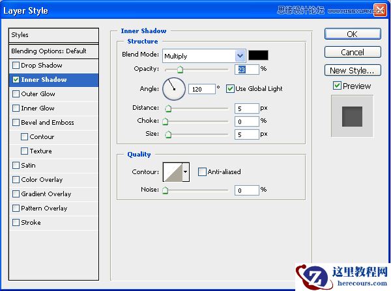The image size is (391, 291).
Task: Uncheck the Preview checkbox
Action: tap(337, 86)
